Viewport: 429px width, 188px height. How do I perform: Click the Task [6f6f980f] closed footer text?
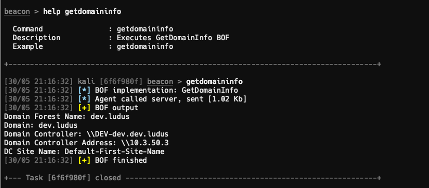[x=73, y=178]
